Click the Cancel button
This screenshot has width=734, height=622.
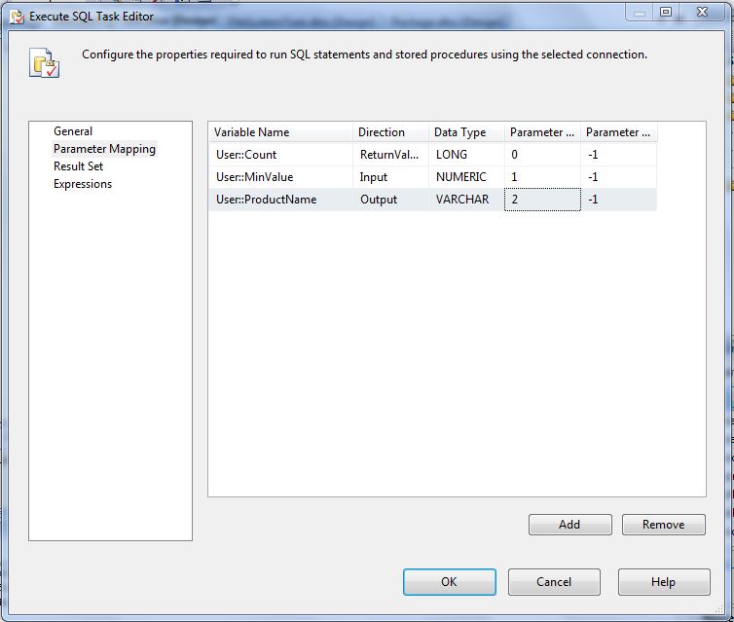click(x=554, y=582)
